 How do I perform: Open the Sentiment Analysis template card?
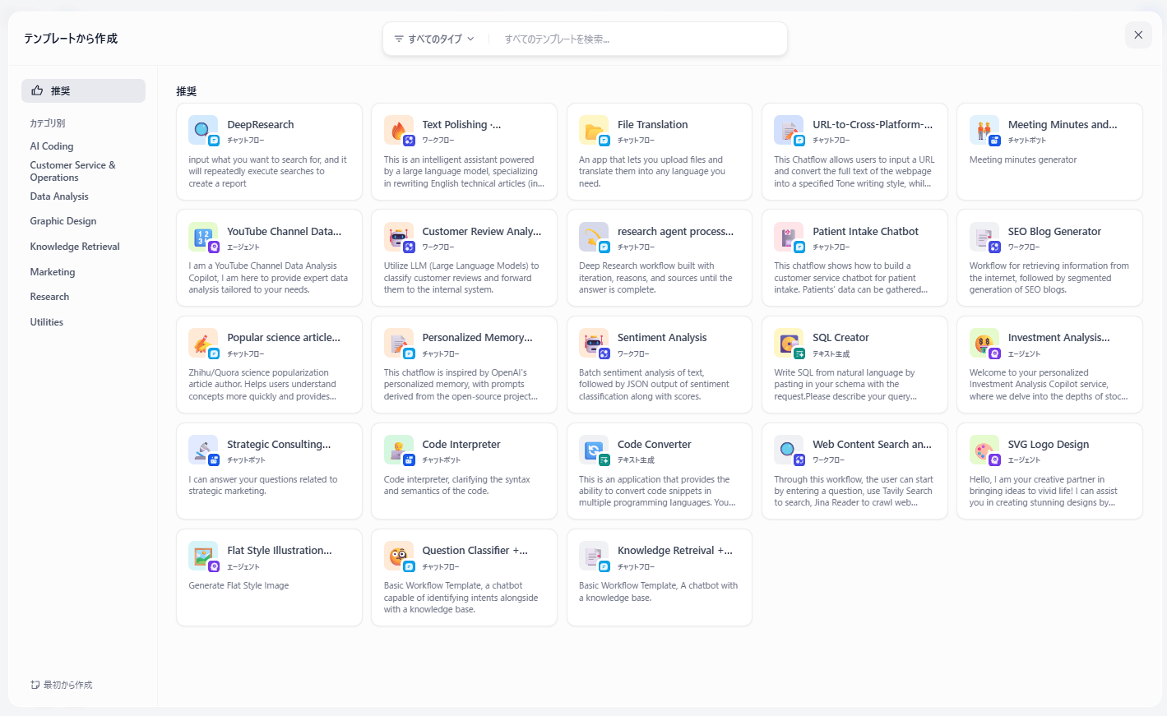[x=659, y=364]
